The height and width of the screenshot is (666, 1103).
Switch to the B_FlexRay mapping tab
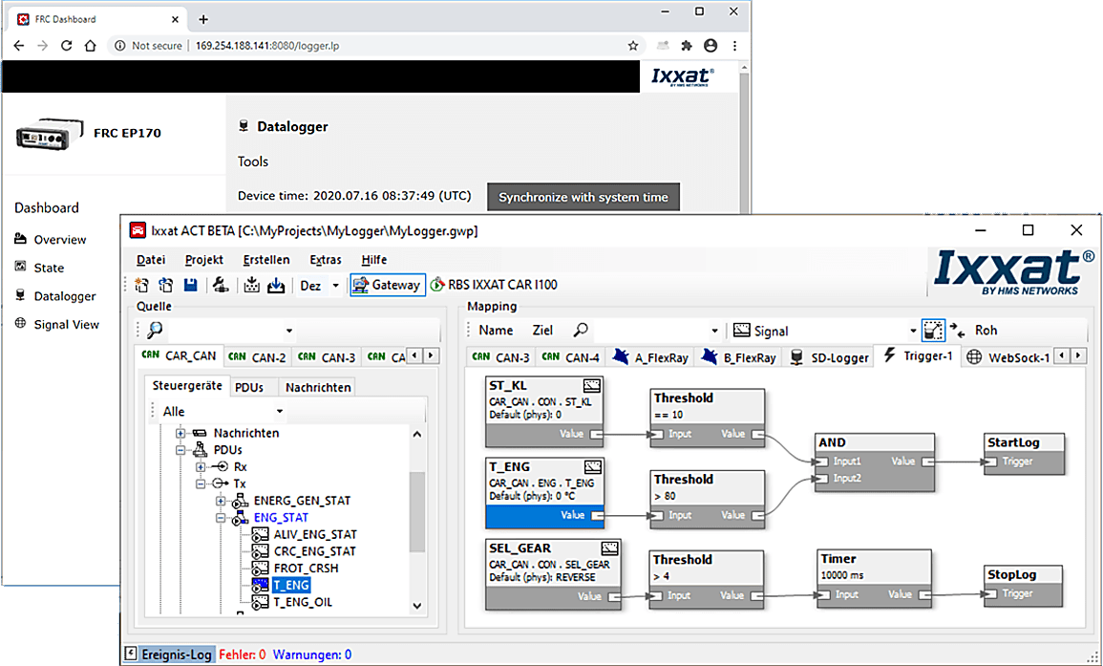click(739, 357)
